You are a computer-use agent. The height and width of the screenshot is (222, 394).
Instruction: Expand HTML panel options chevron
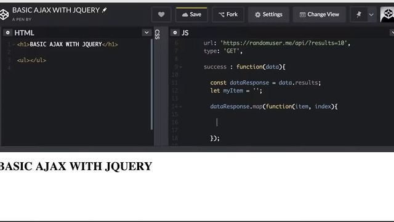pos(147,33)
